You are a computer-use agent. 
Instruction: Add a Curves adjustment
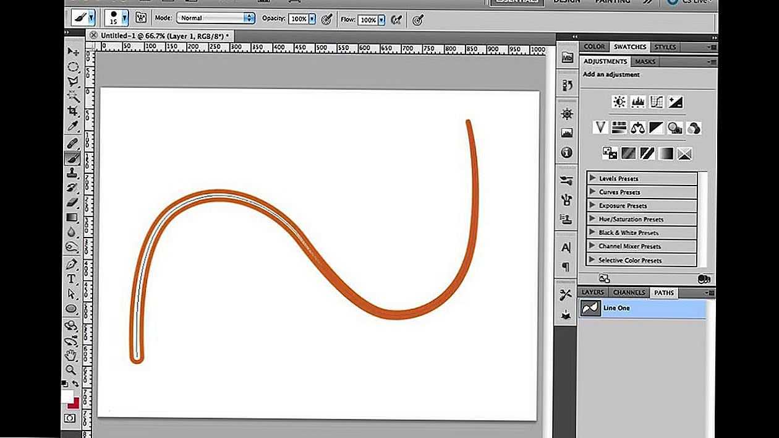coord(657,101)
